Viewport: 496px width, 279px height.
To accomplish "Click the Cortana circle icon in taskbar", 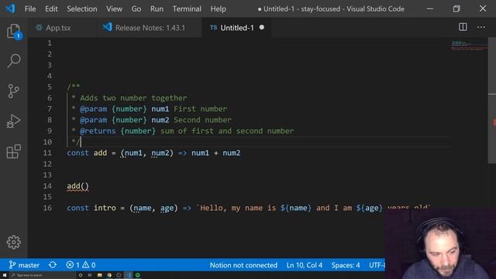I will (81, 275).
